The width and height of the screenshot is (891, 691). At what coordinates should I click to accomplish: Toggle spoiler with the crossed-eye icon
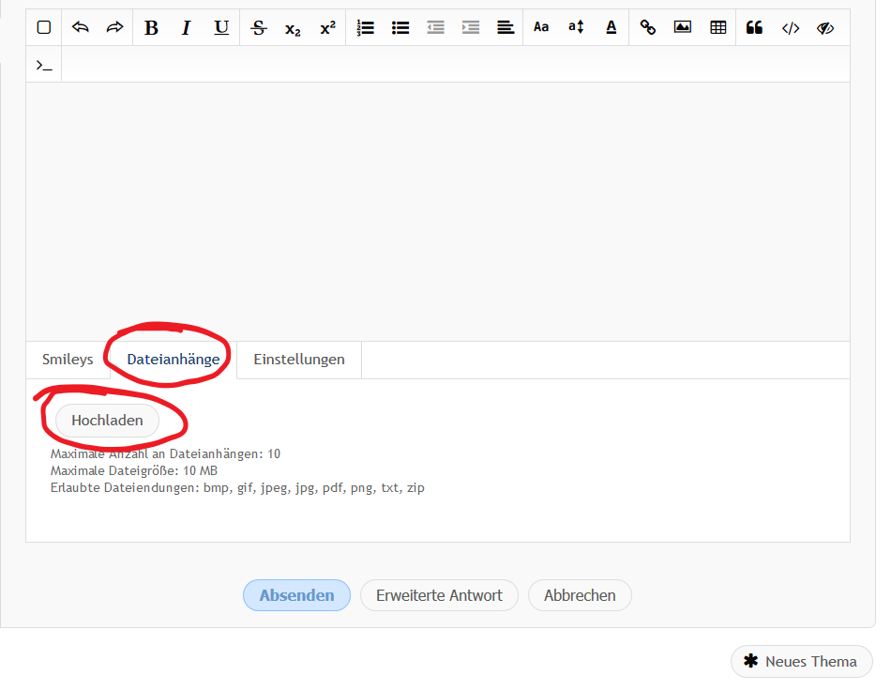[825, 28]
